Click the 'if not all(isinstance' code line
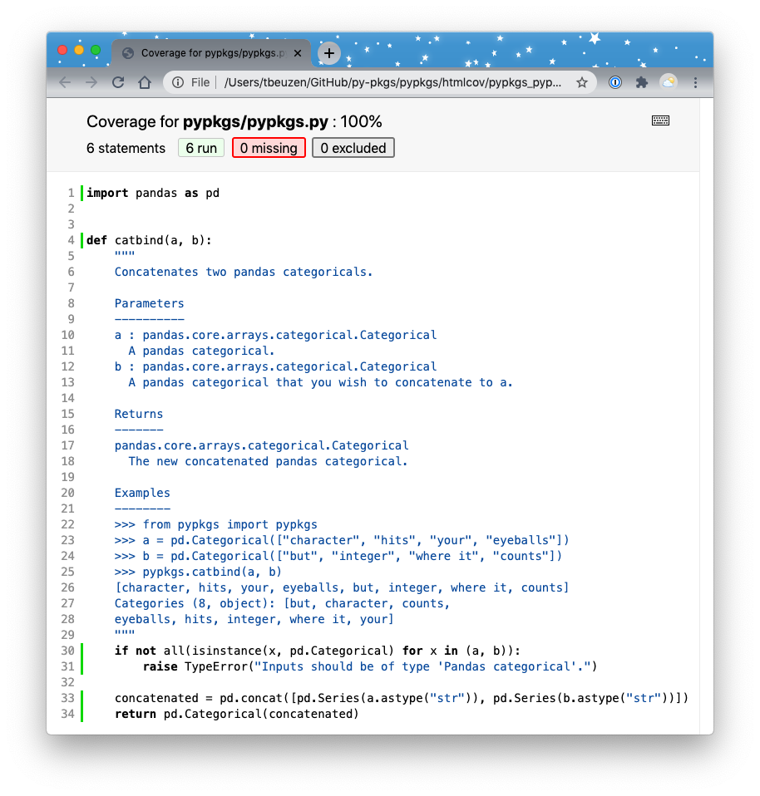This screenshot has width=760, height=796. click(318, 651)
